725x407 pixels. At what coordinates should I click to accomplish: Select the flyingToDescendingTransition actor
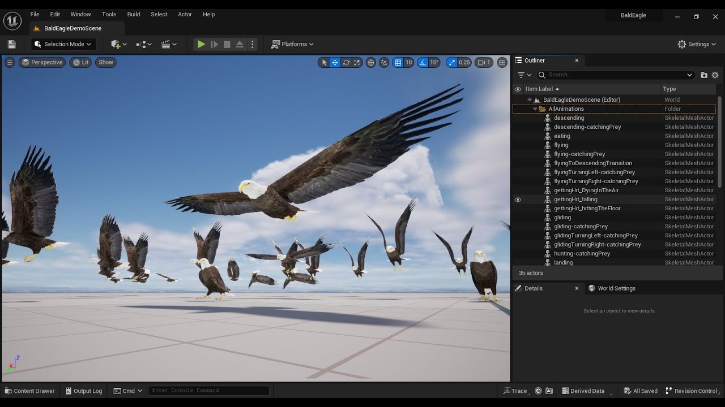[614, 163]
